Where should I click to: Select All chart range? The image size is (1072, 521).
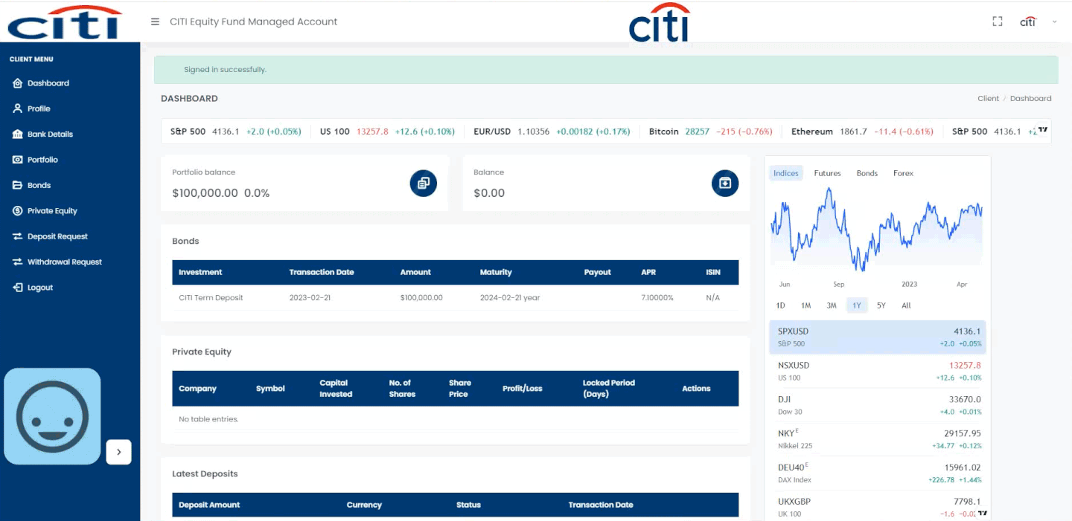point(906,305)
